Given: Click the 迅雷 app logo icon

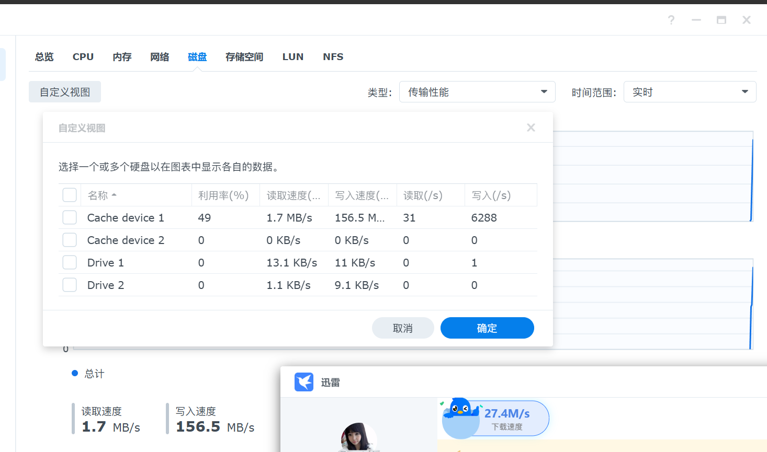Looking at the screenshot, I should [x=304, y=382].
